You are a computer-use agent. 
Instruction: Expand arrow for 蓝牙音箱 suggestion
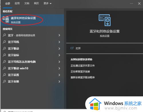pos(59,82)
